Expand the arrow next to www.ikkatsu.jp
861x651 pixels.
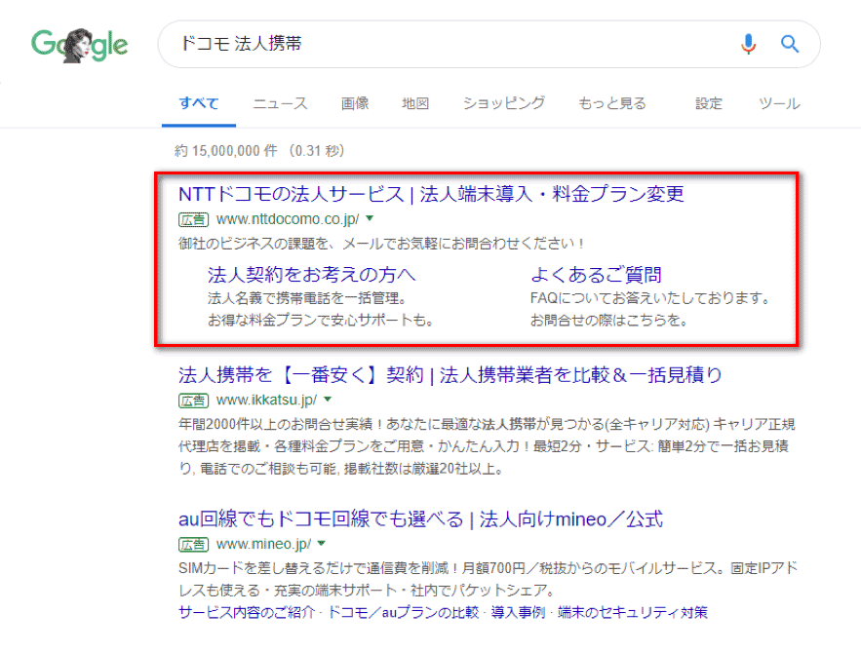click(x=328, y=400)
